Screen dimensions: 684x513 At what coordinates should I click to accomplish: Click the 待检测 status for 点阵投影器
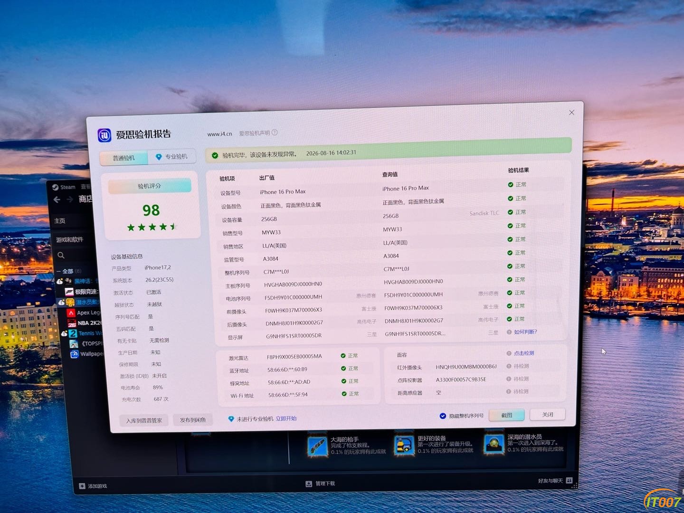pyautogui.click(x=521, y=379)
